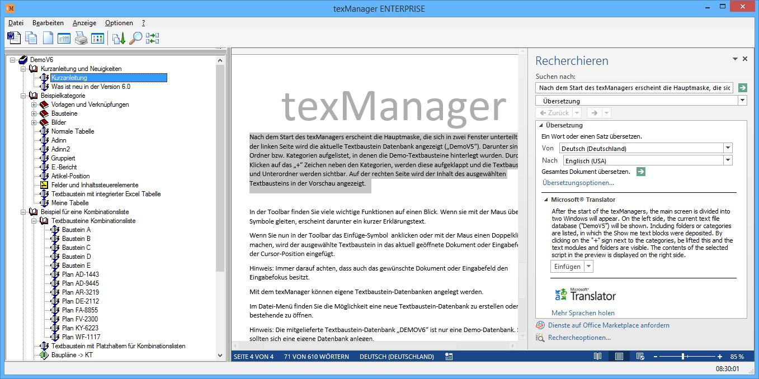
Task: Select the Baustein C tree item
Action: point(76,248)
